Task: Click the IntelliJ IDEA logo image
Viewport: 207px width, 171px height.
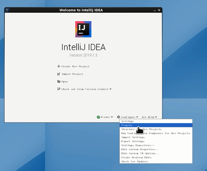Action: tap(83, 29)
